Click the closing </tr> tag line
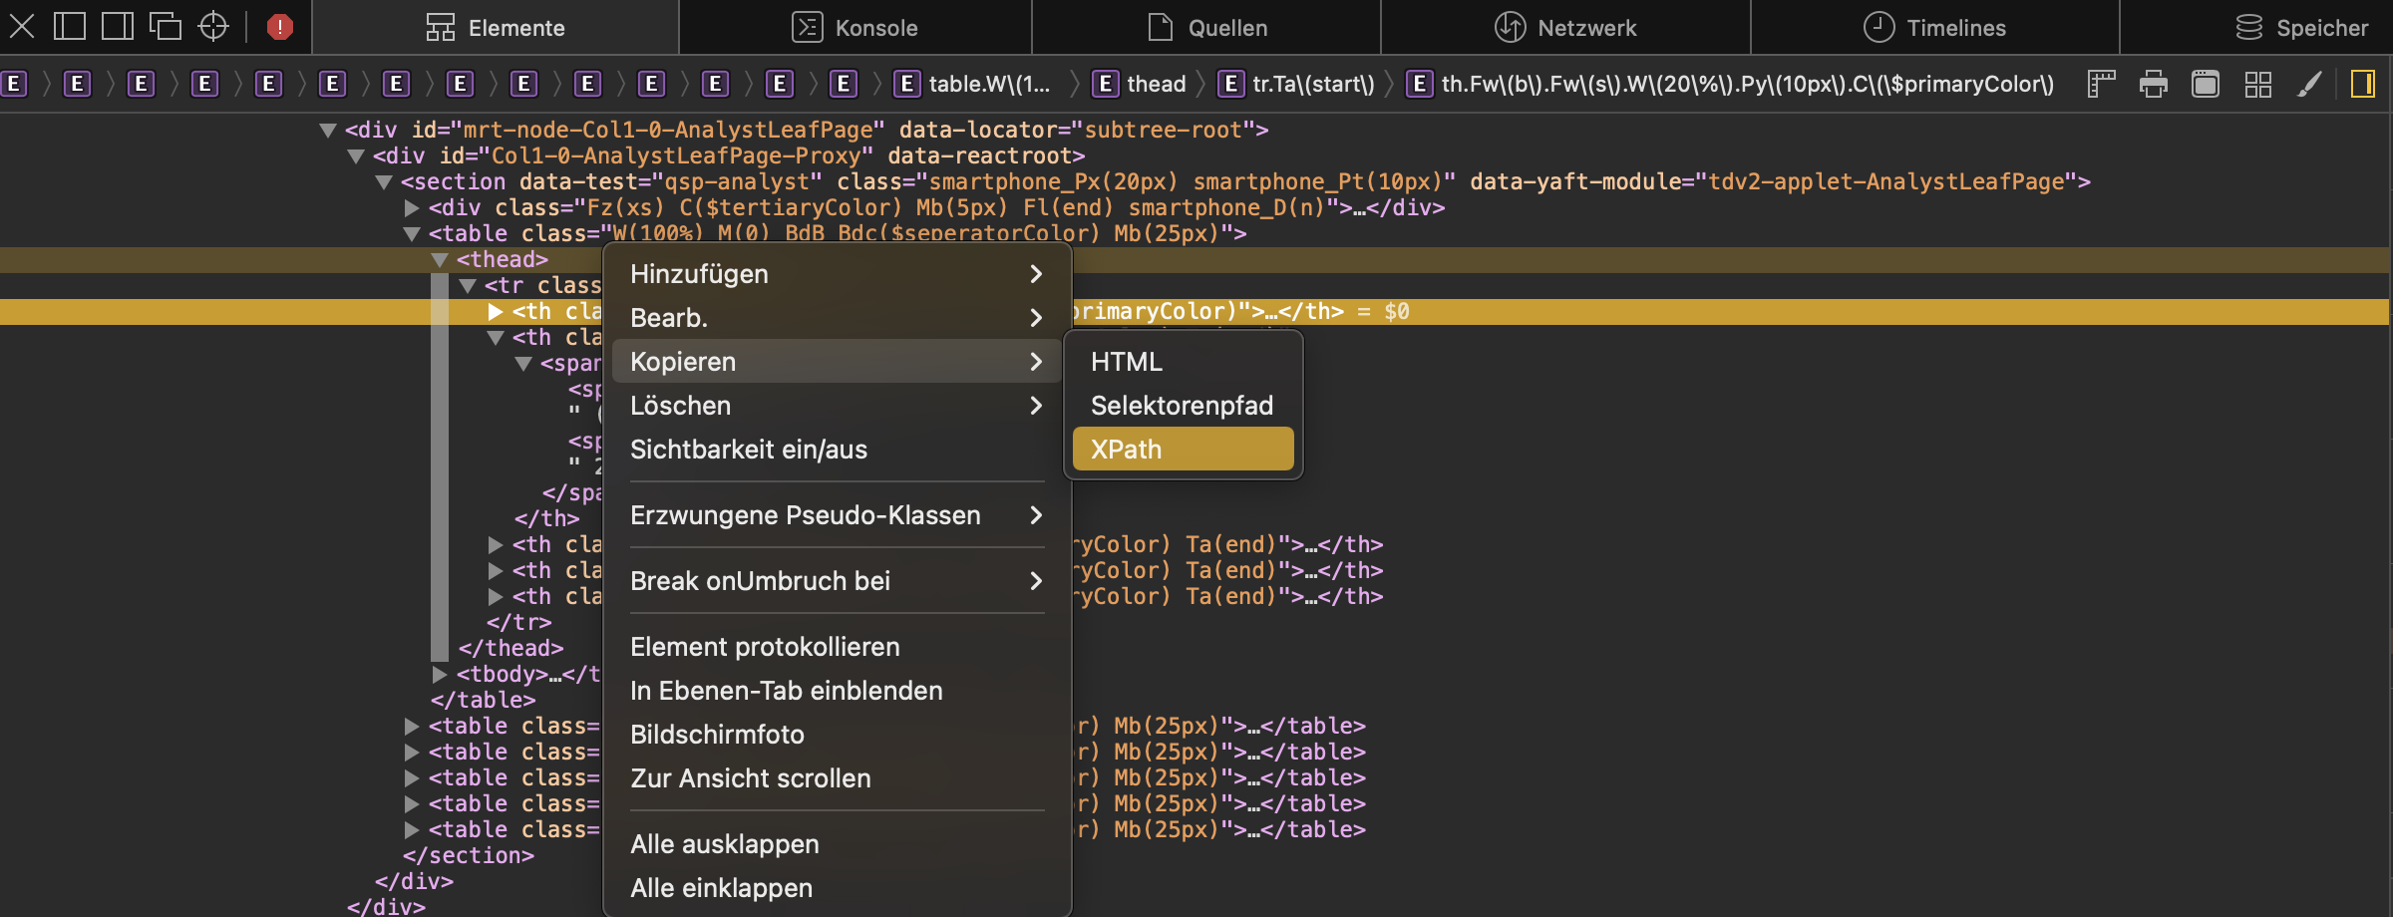2393x917 pixels. tap(518, 623)
